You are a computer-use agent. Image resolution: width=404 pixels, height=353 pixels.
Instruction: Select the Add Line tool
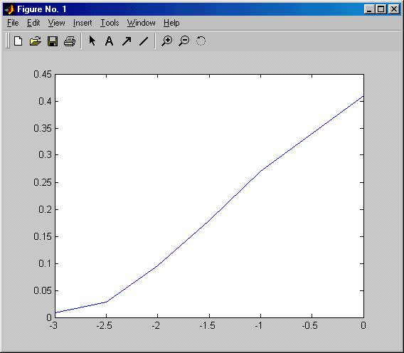(144, 41)
